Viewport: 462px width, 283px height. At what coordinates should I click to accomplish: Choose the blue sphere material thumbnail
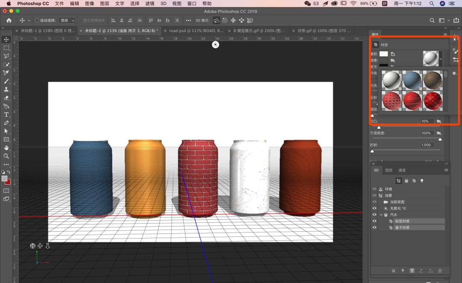[412, 80]
